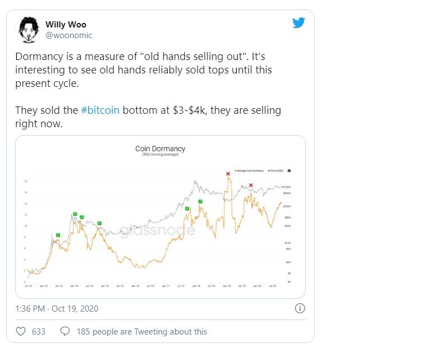Visit the @woonomic handle
Screen dimensions: 447x357
[x=68, y=35]
